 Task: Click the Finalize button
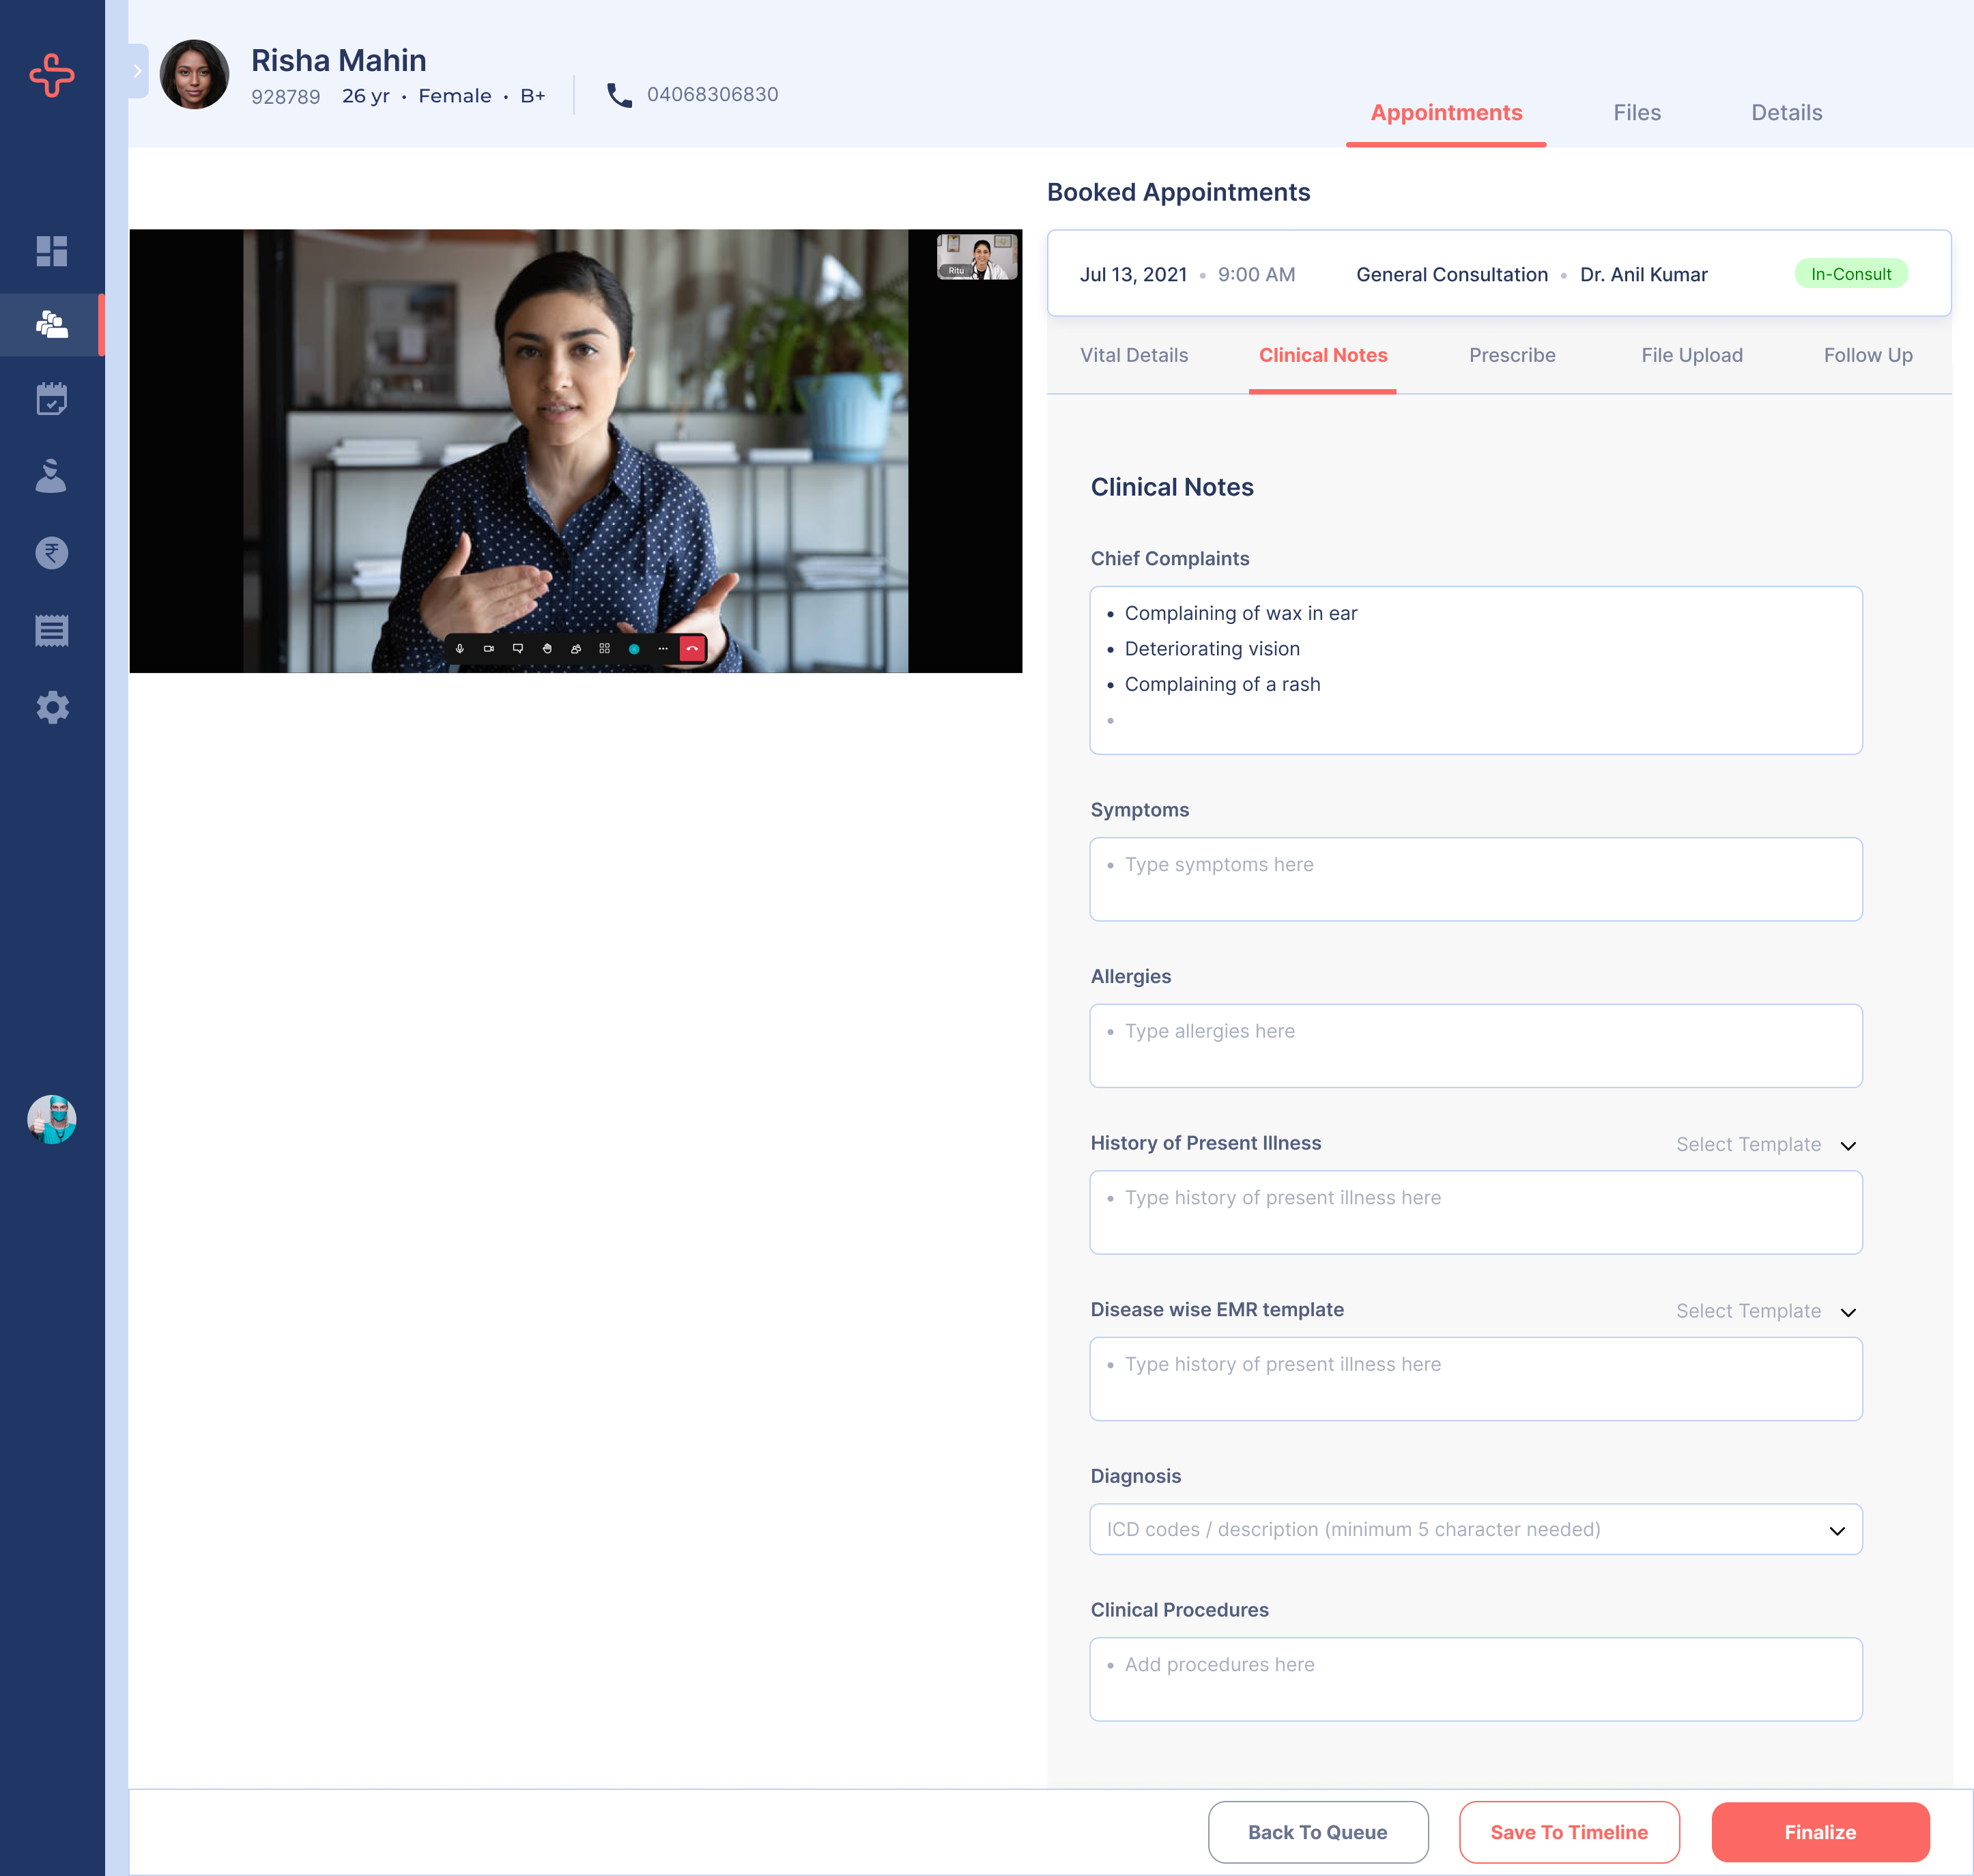pos(1820,1832)
